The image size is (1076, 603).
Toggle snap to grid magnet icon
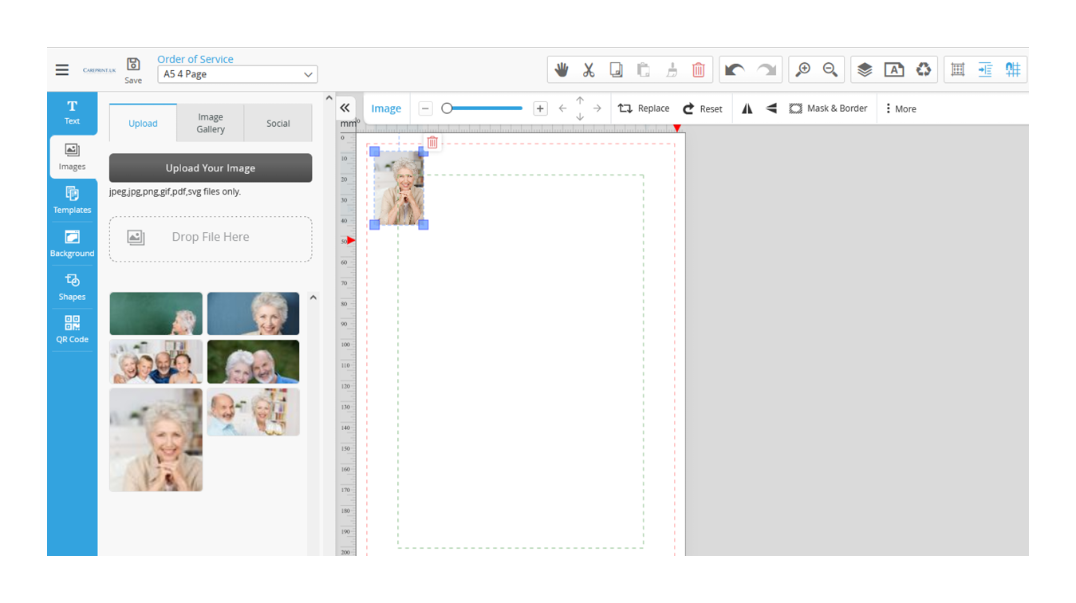click(1013, 70)
